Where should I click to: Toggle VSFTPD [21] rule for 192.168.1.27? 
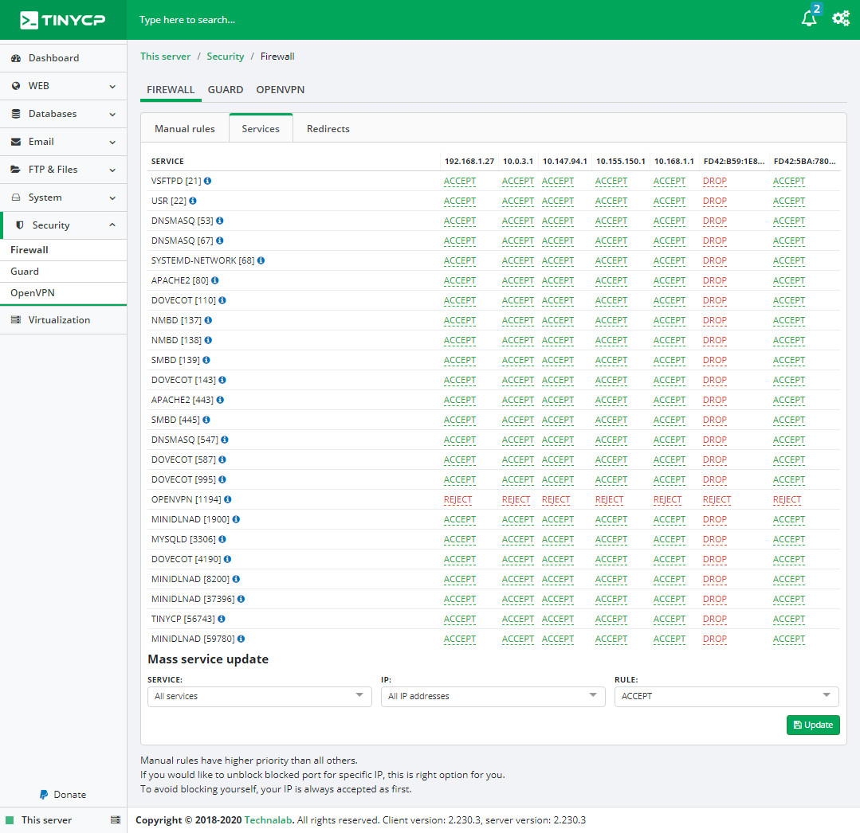[460, 182]
